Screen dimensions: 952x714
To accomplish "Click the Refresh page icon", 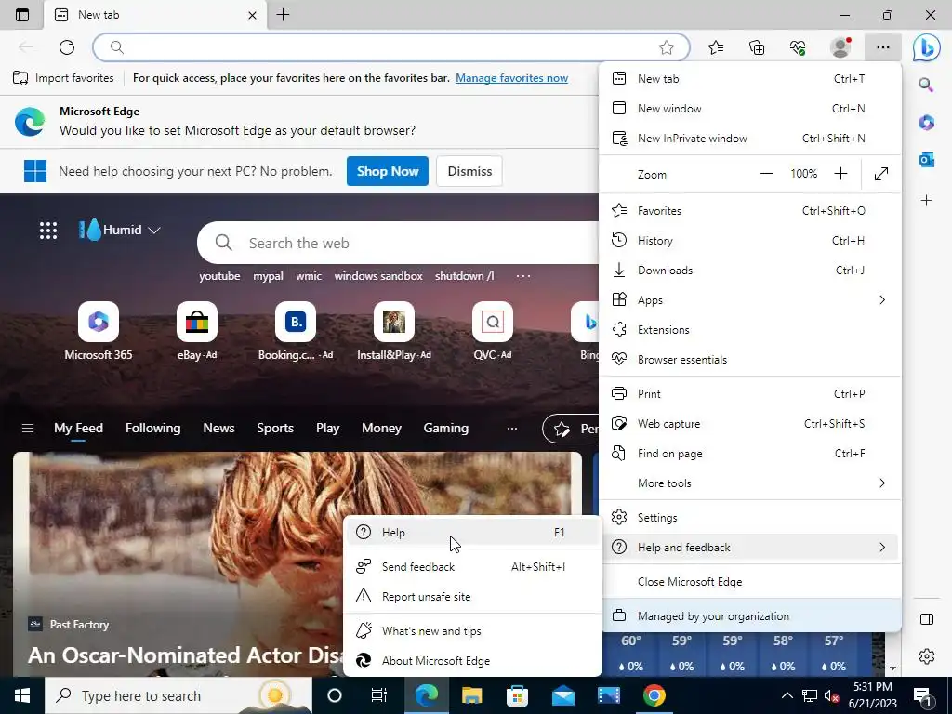I will click(67, 47).
